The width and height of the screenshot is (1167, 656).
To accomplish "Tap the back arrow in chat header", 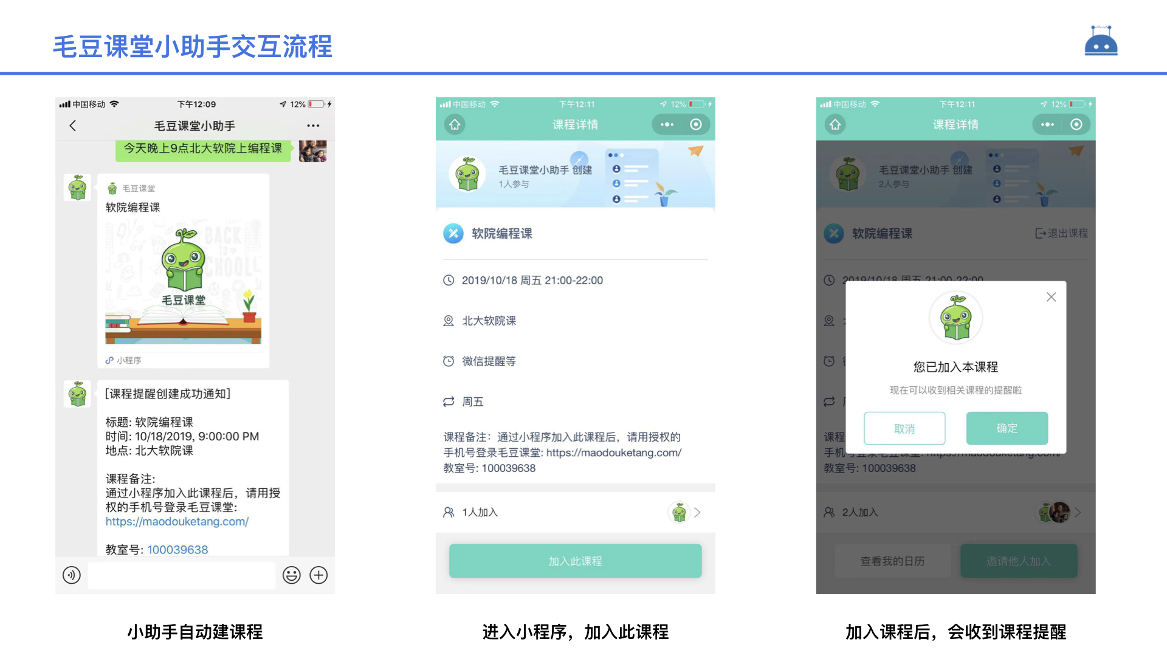I will (x=73, y=126).
